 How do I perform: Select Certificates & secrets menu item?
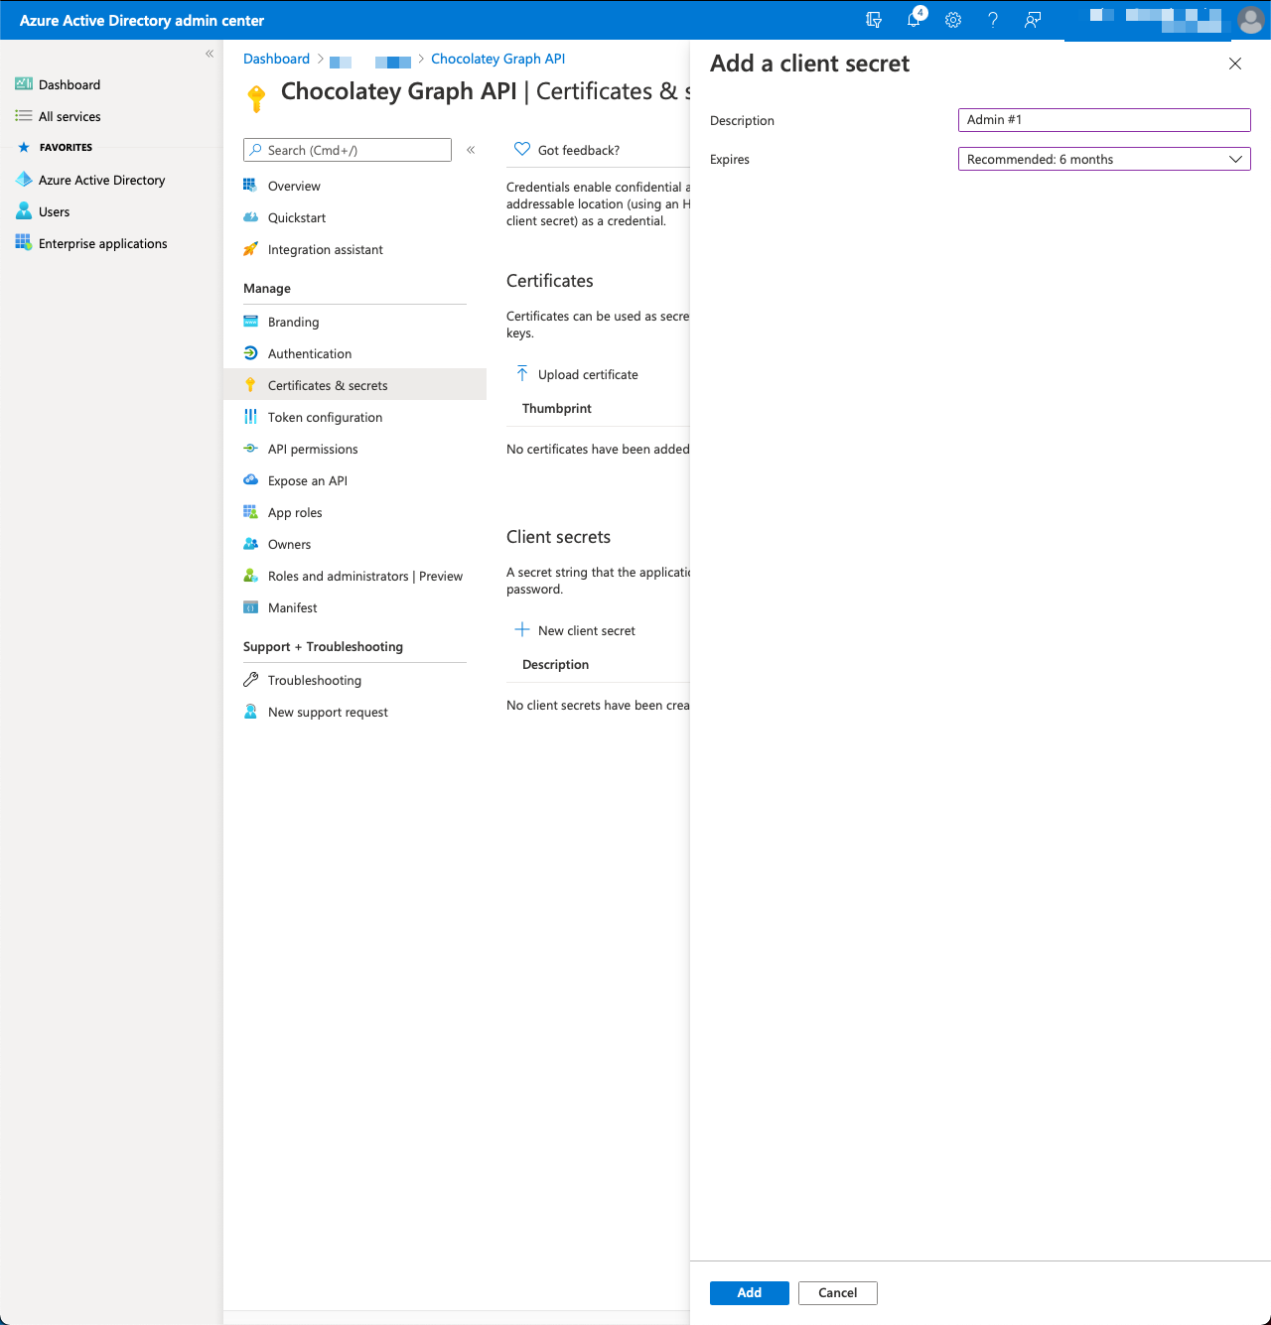point(355,385)
